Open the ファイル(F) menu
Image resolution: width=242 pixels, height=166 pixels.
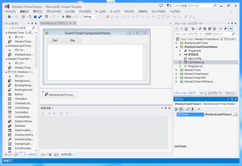[x=10, y=12]
